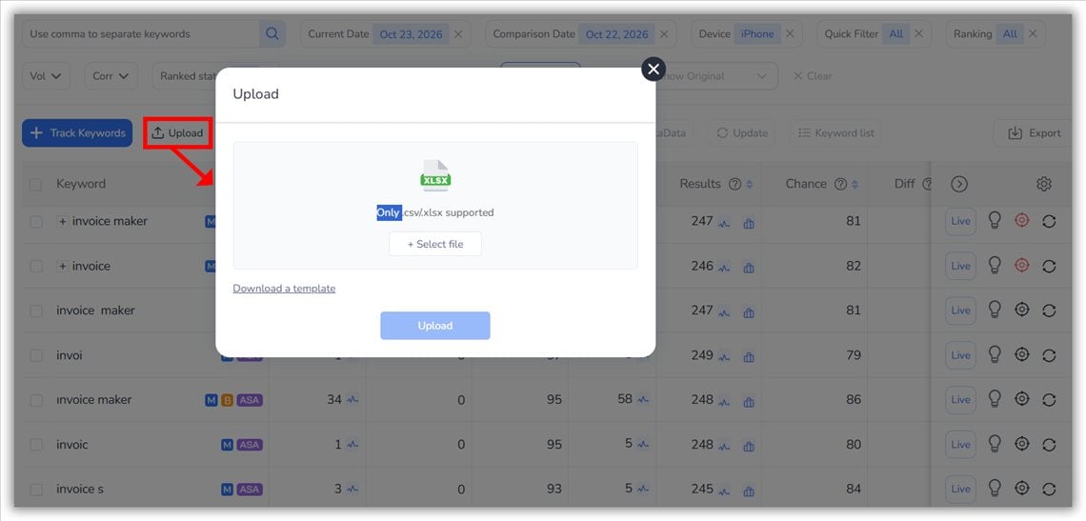The width and height of the screenshot is (1086, 521).
Task: Sort by the Results column arrows
Action: tap(750, 184)
